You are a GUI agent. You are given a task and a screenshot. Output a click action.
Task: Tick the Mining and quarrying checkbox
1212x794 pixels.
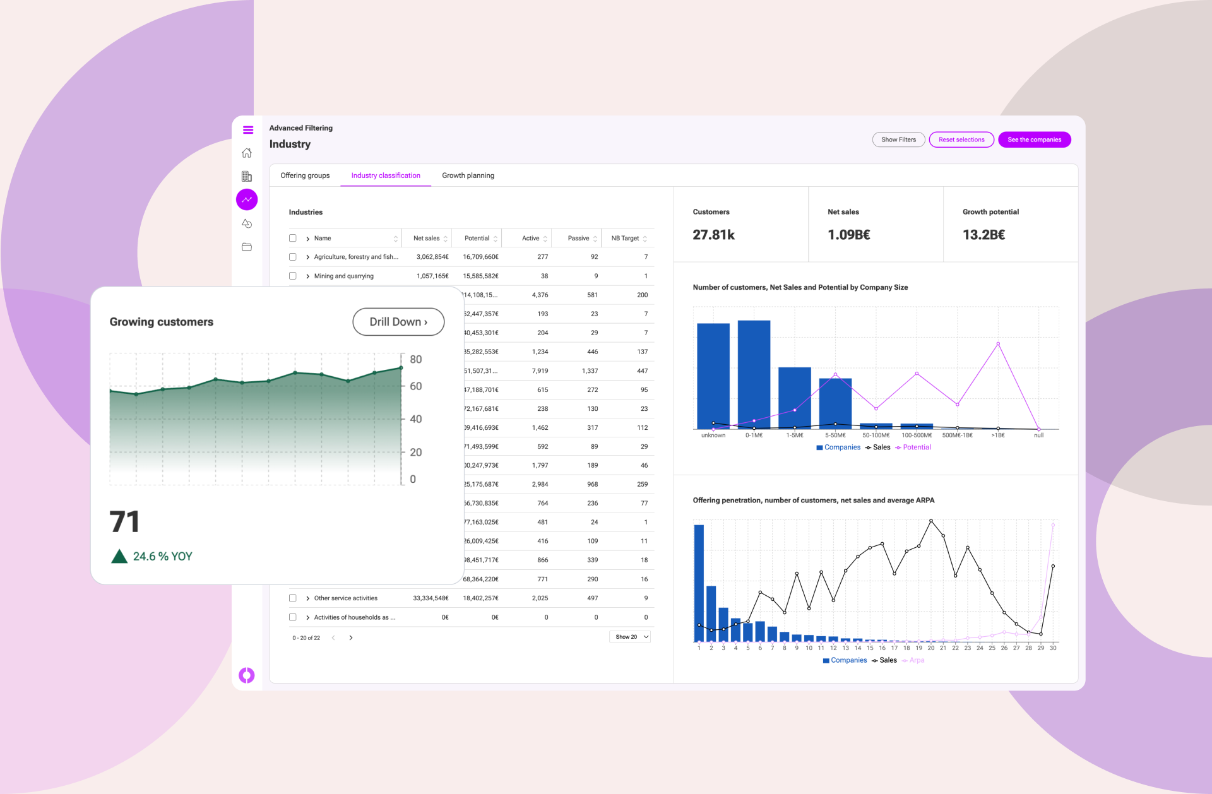[293, 276]
